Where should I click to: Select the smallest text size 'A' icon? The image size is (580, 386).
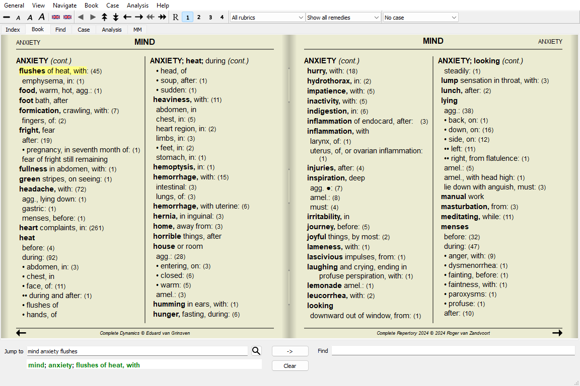[x=18, y=18]
